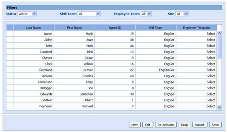
Task: Sort by Agent ID column header
Action: pyautogui.click(x=115, y=28)
